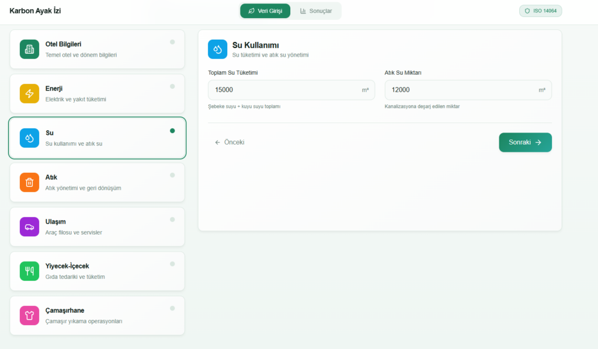Click the ISO 14064 badge
The width and height of the screenshot is (598, 349).
(x=540, y=11)
